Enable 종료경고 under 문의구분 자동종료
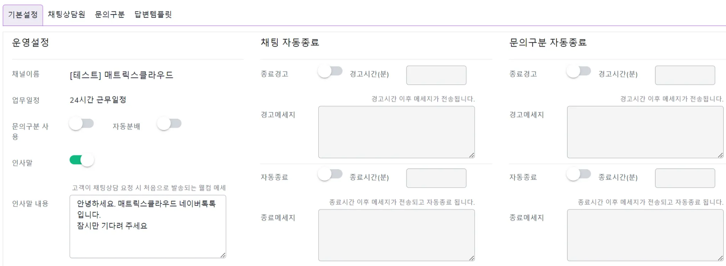The width and height of the screenshot is (726, 266). 579,71
